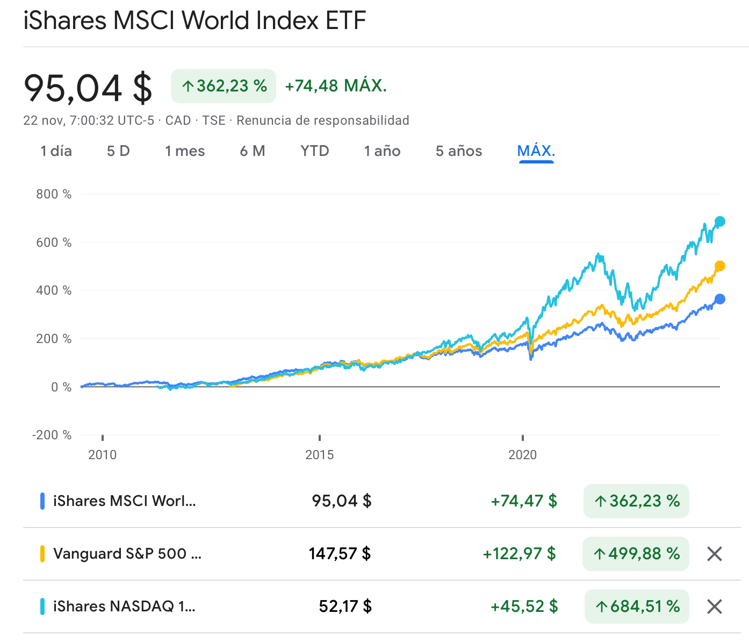The width and height of the screenshot is (749, 642).
Task: Click the cyan iShares NASDAQ color marker
Action: (x=42, y=607)
